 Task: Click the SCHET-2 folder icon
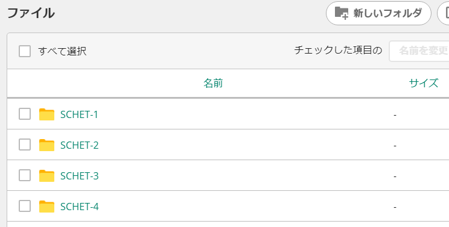pyautogui.click(x=46, y=145)
